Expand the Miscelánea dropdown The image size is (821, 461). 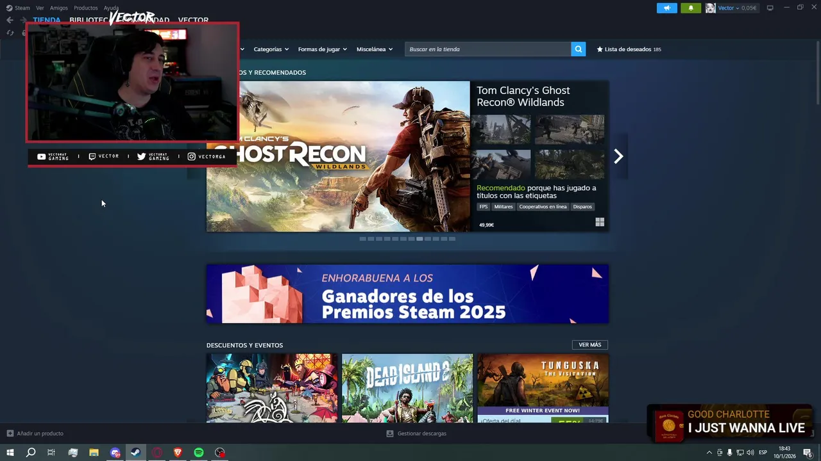pos(375,49)
